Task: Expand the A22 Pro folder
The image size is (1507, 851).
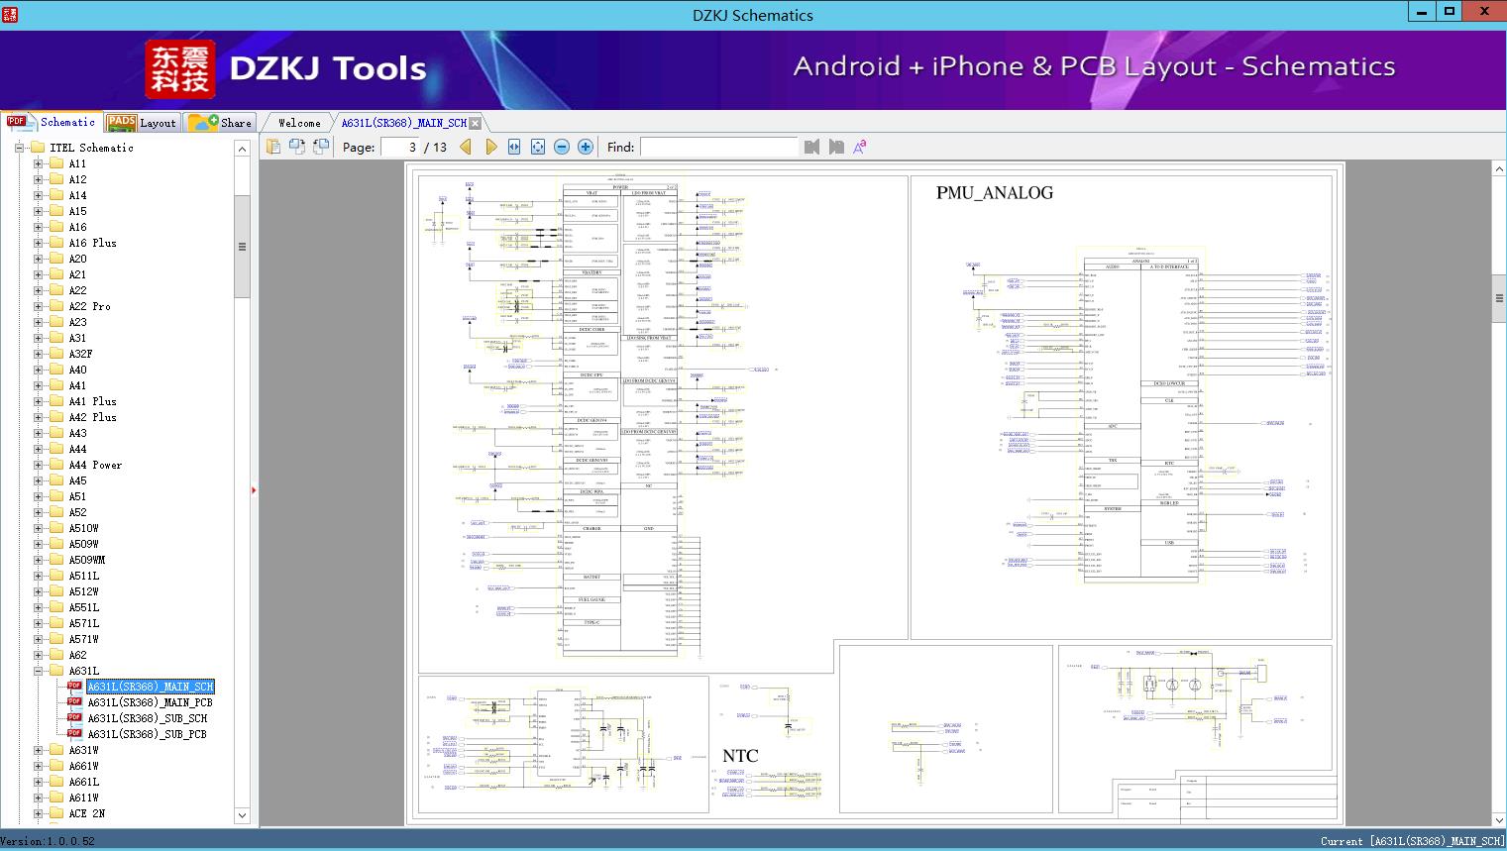Action: (x=39, y=306)
